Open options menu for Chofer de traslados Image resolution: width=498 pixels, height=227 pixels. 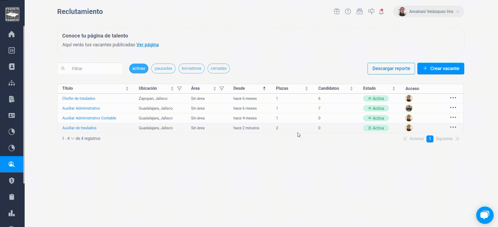point(453,98)
